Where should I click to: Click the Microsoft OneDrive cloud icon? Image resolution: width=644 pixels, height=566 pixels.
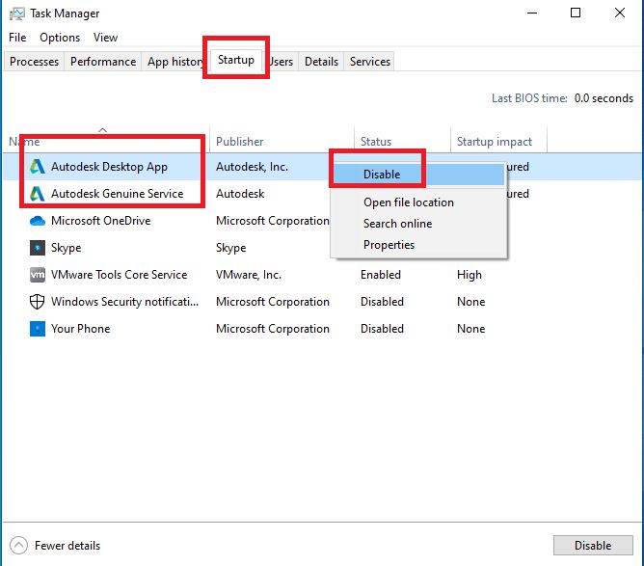[38, 221]
